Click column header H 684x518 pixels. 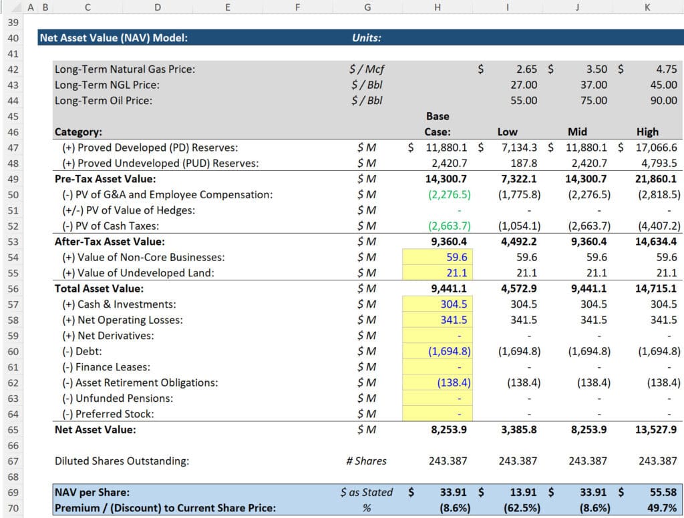click(438, 7)
